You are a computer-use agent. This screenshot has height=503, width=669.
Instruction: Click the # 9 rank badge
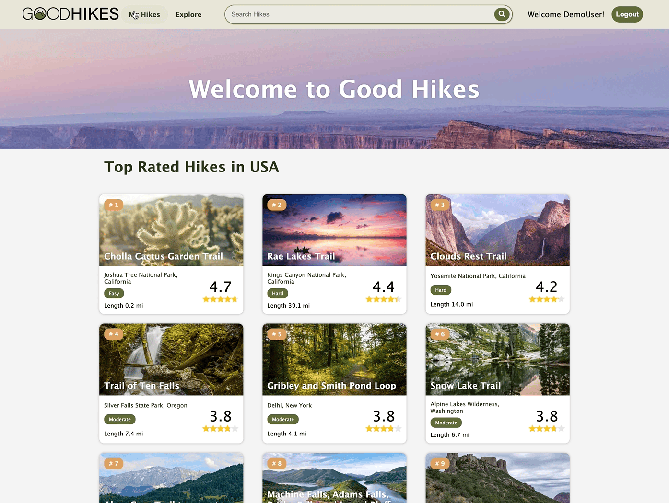tap(440, 463)
